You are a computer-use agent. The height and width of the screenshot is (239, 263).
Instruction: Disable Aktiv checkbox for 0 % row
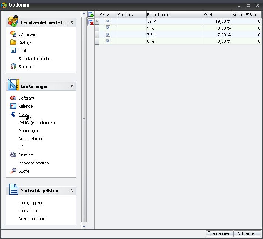[108, 41]
